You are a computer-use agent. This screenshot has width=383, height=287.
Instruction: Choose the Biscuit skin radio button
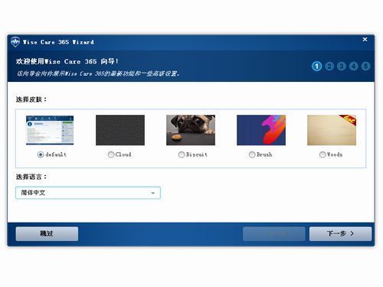pyautogui.click(x=182, y=155)
